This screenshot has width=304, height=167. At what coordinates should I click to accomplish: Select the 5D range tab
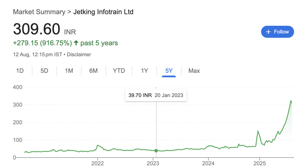pyautogui.click(x=44, y=71)
